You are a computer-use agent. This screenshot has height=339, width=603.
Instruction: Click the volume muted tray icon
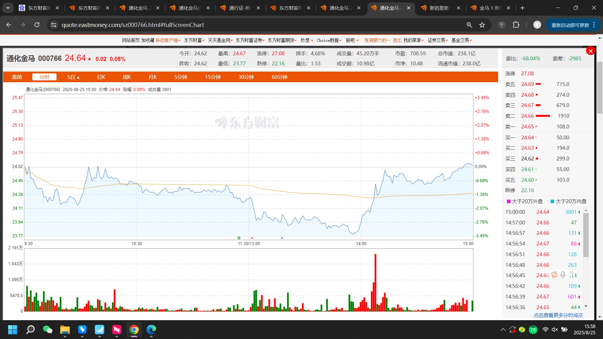point(555,330)
